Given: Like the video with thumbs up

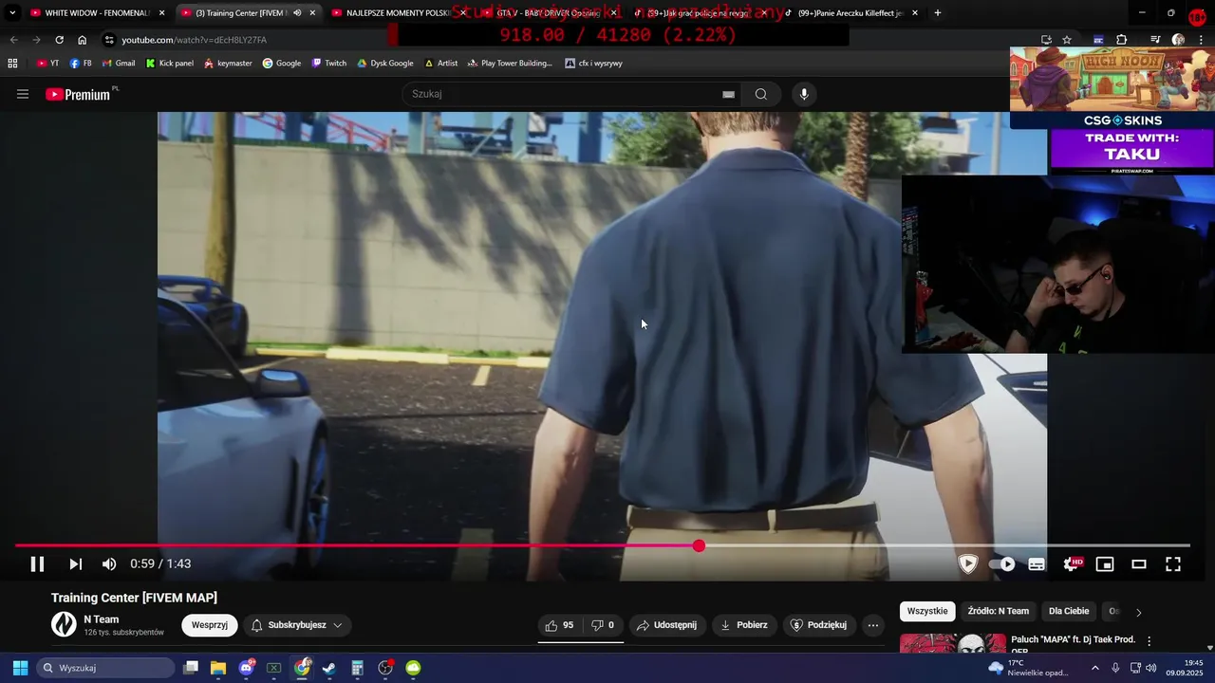Looking at the screenshot, I should pos(559,625).
